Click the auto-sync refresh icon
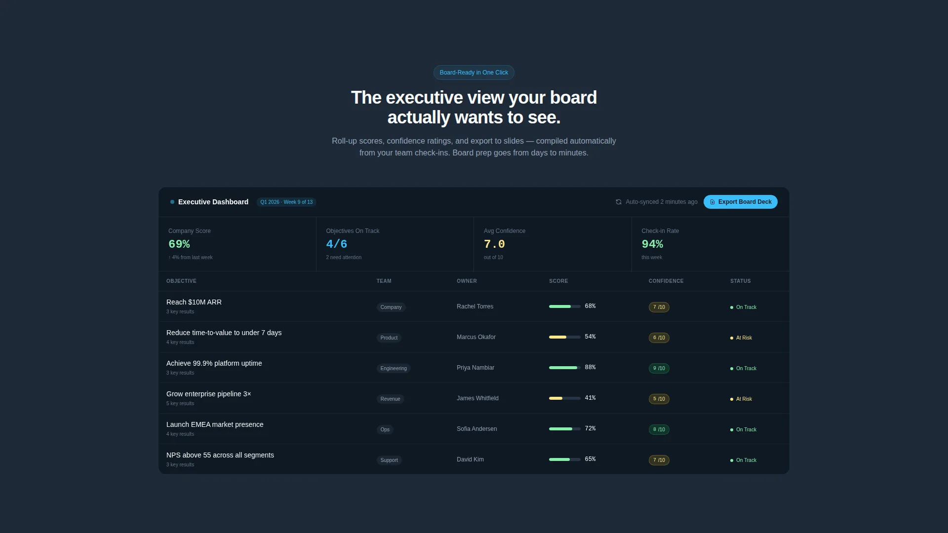The height and width of the screenshot is (533, 948). [x=618, y=202]
